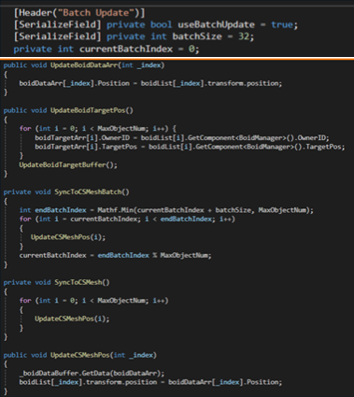This screenshot has width=354, height=397.
Task: Click the endBatchIndex % MaxObjectNum line
Action: pos(115,255)
